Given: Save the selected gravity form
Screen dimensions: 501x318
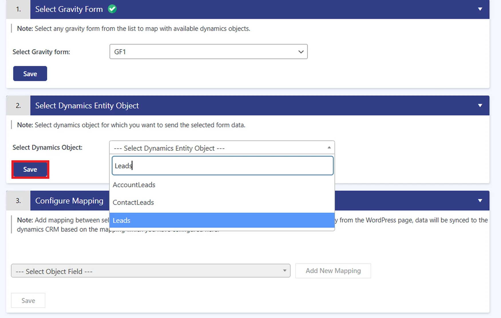Looking at the screenshot, I should (30, 74).
